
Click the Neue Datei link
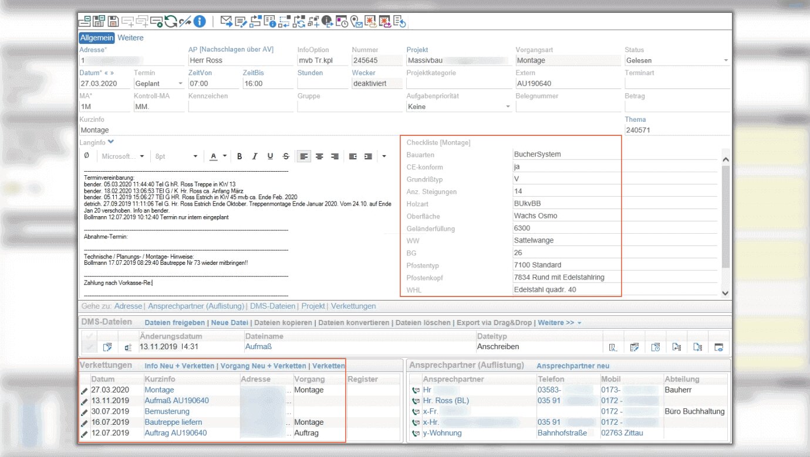click(x=230, y=323)
